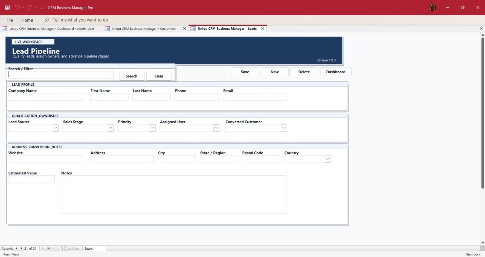485x257 pixels.
Task: Close the Customers tab
Action: pyautogui.click(x=185, y=29)
